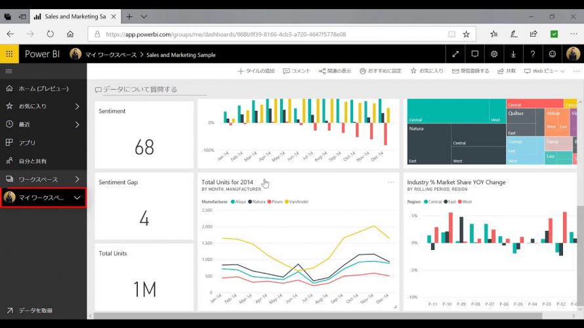Click Share (共有) in toolbar

(x=507, y=71)
